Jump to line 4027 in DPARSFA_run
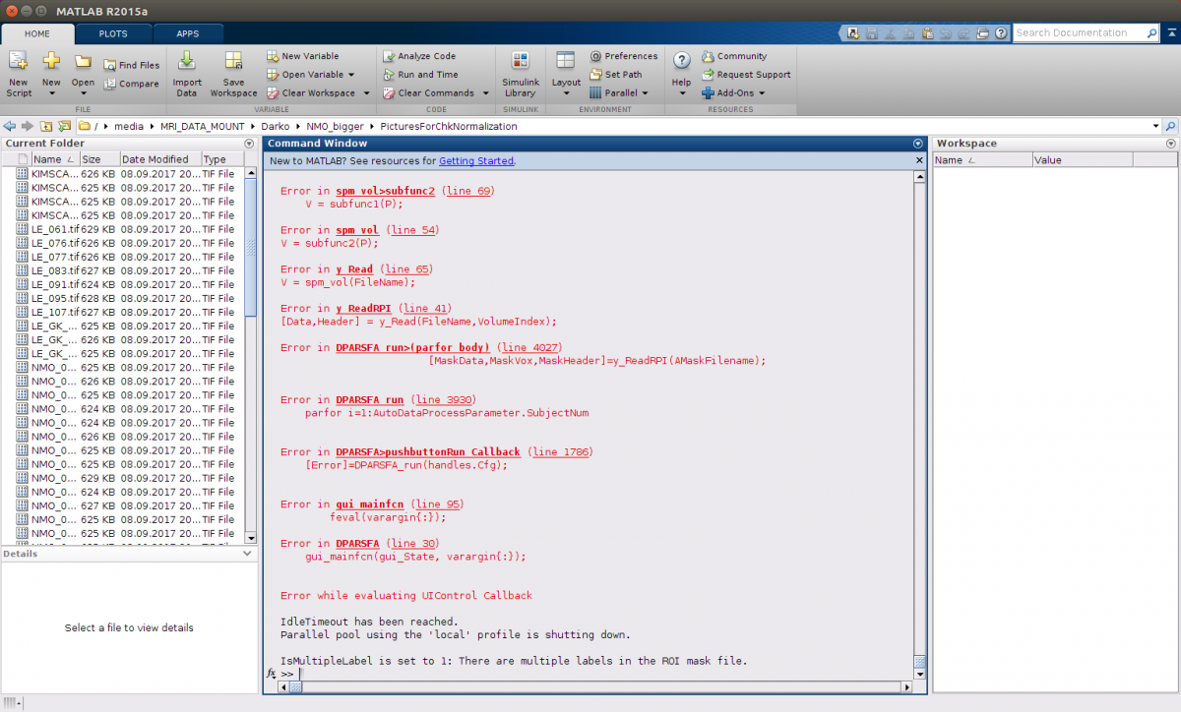 [531, 347]
